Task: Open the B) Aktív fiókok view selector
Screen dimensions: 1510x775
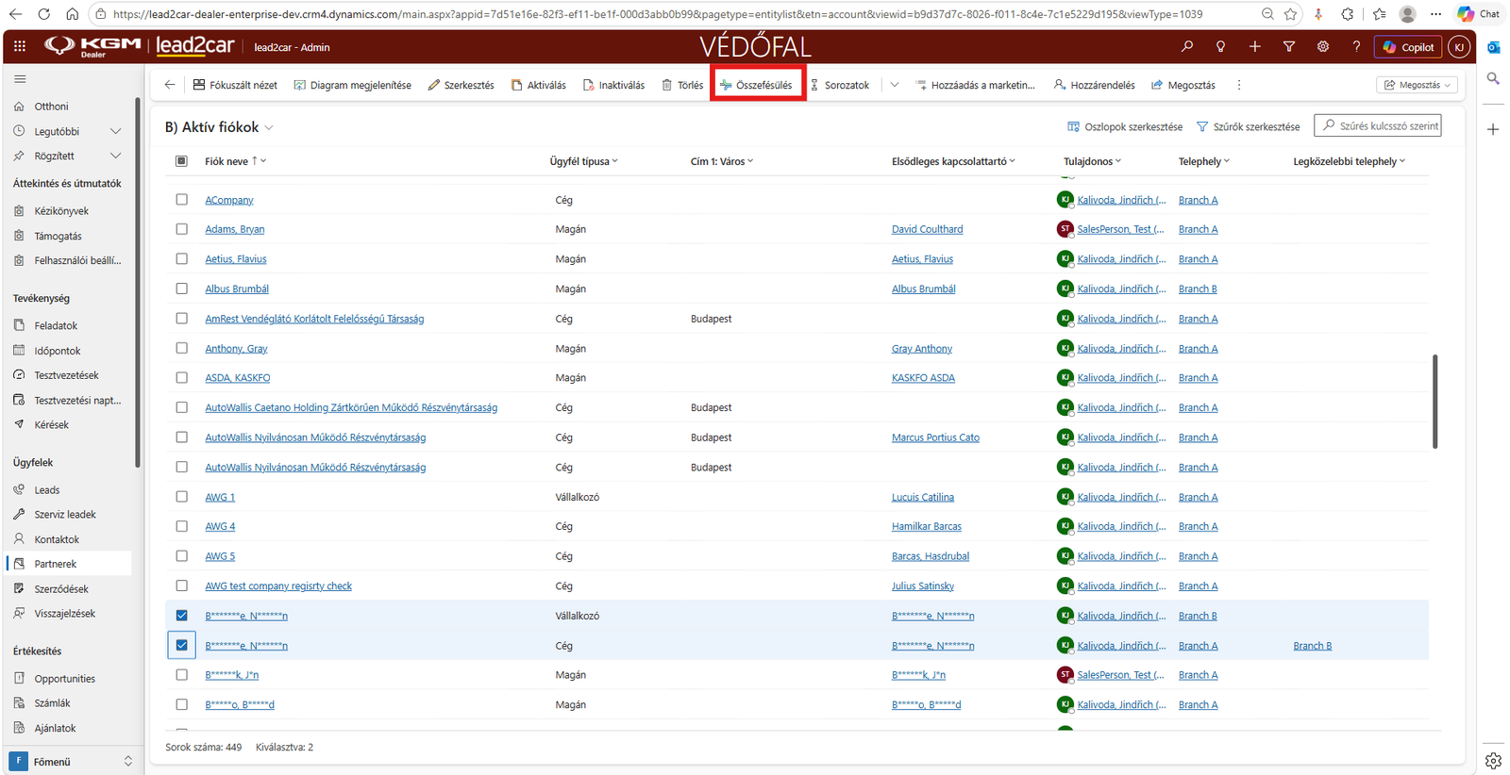Action: coord(219,127)
